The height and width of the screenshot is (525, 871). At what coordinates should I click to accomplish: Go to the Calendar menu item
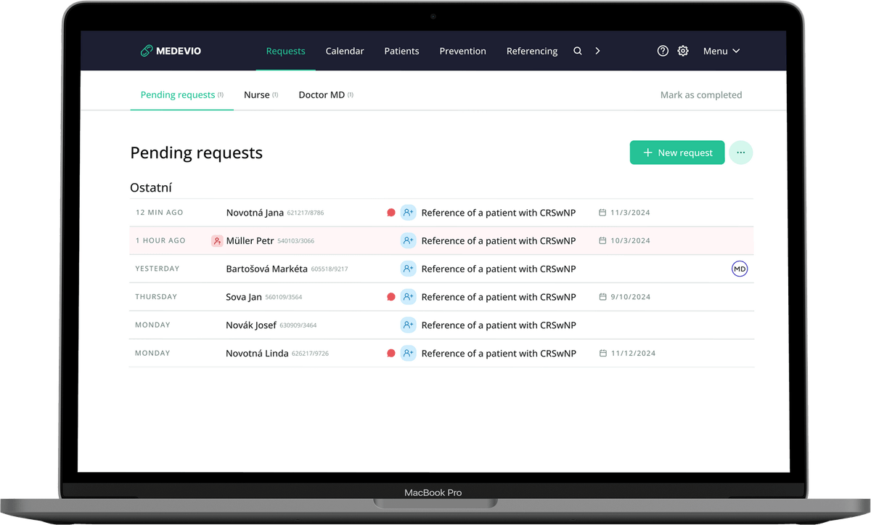345,51
